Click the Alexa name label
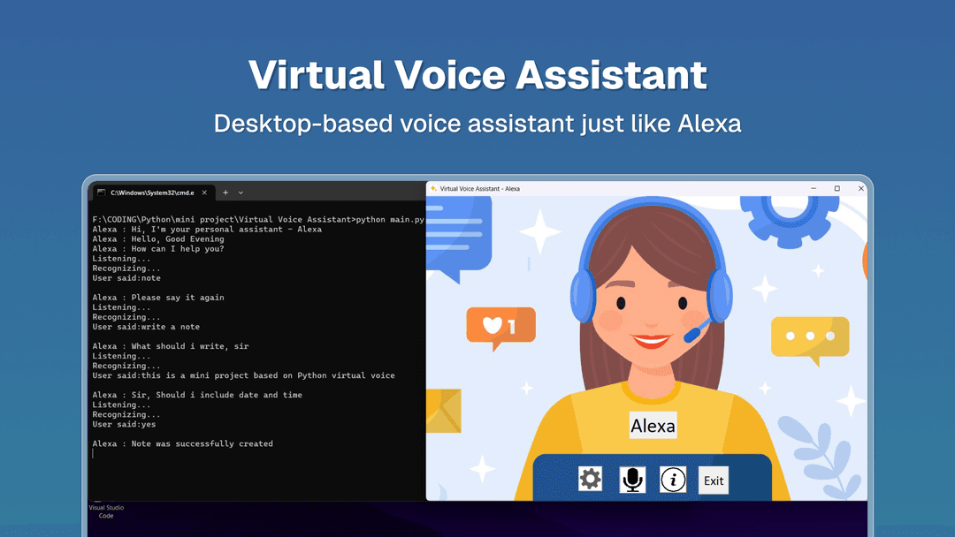Screen dimensions: 955x537 point(653,425)
